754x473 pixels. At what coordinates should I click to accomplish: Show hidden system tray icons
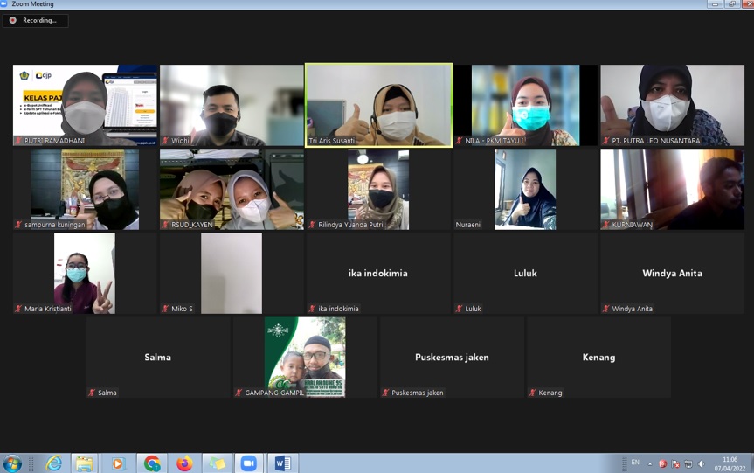point(649,463)
